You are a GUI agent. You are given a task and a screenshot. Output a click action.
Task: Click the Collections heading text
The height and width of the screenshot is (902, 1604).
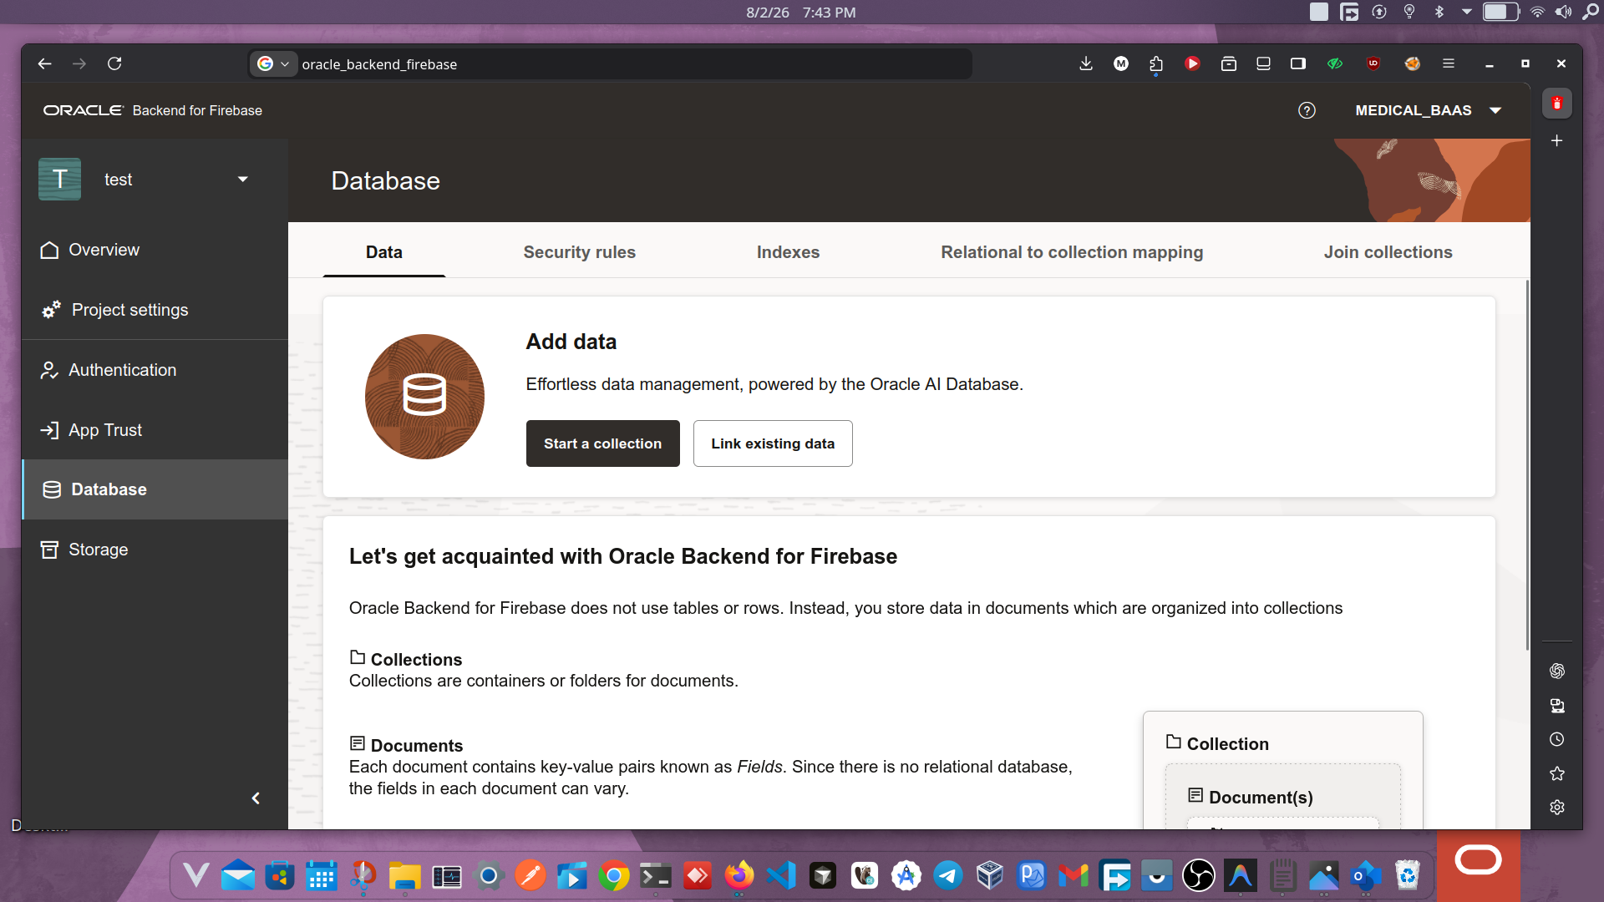(416, 660)
